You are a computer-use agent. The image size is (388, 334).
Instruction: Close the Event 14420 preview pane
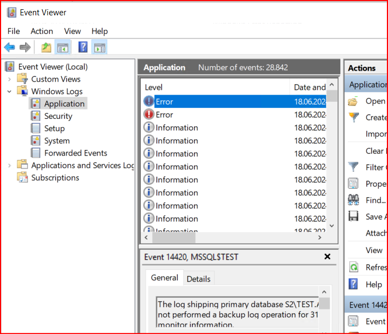[x=327, y=256]
